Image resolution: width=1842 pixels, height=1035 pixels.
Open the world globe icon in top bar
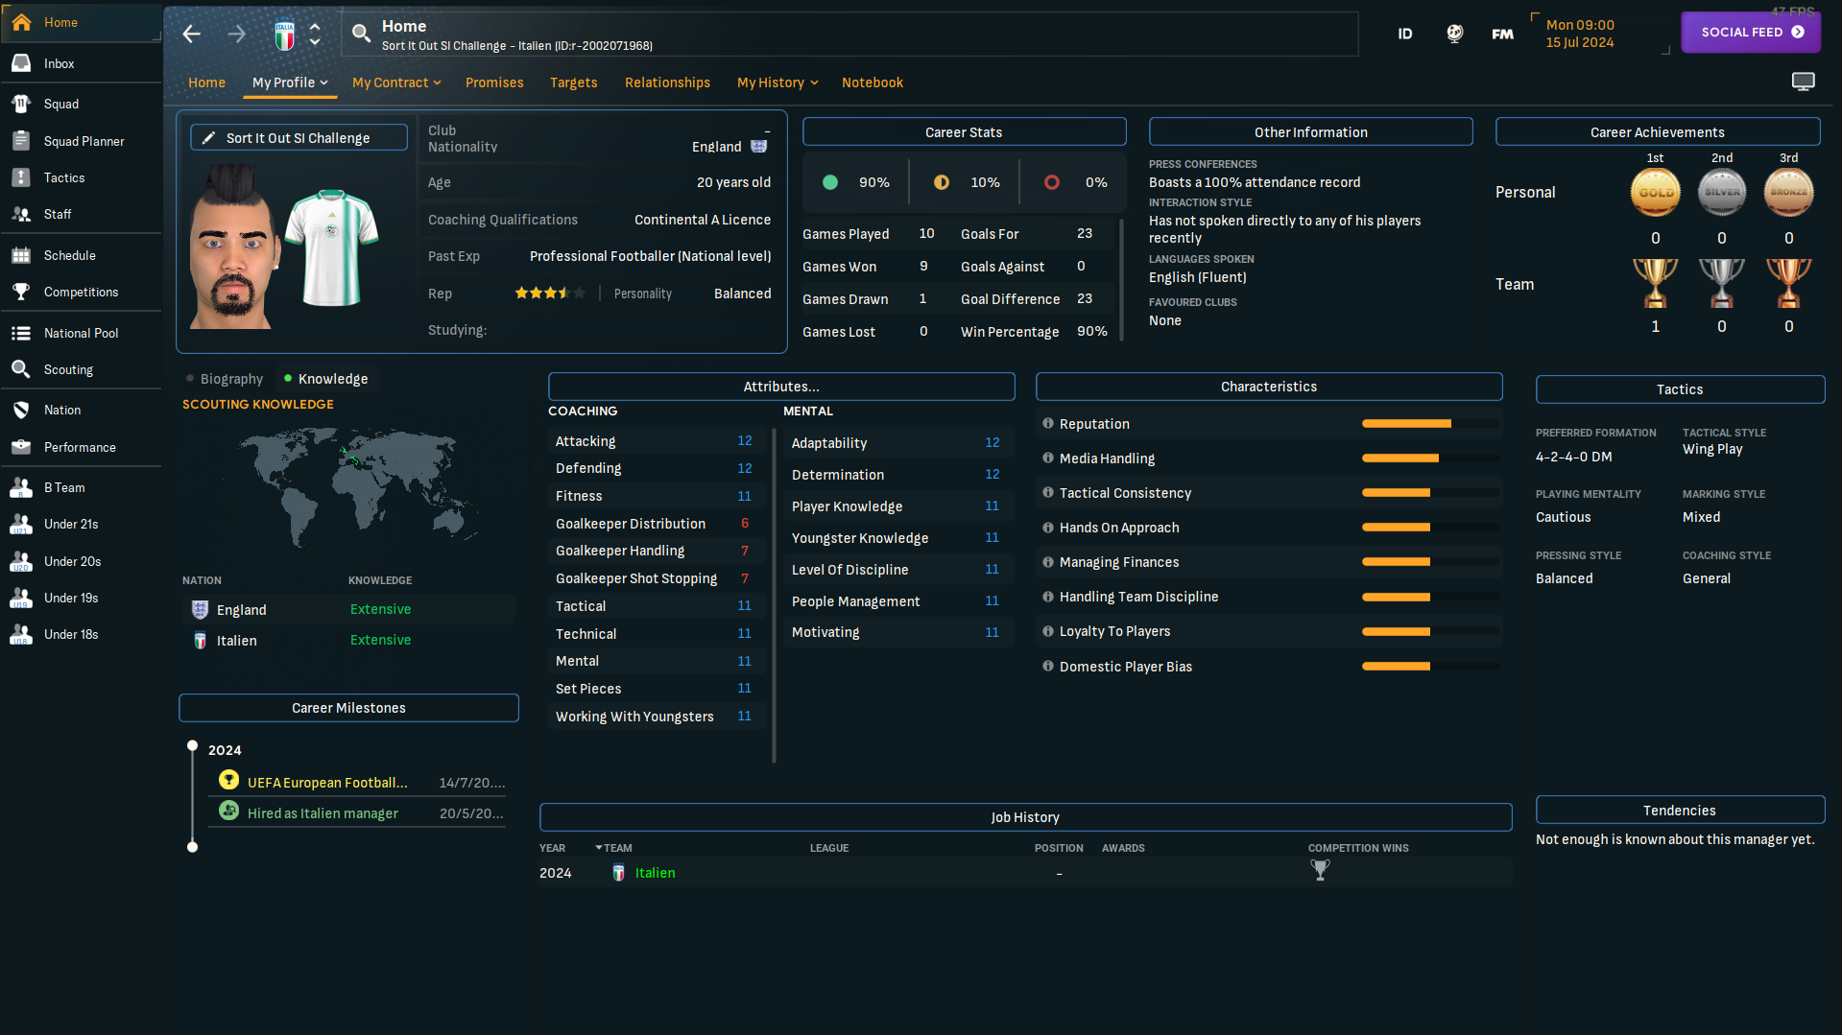[x=1455, y=34]
